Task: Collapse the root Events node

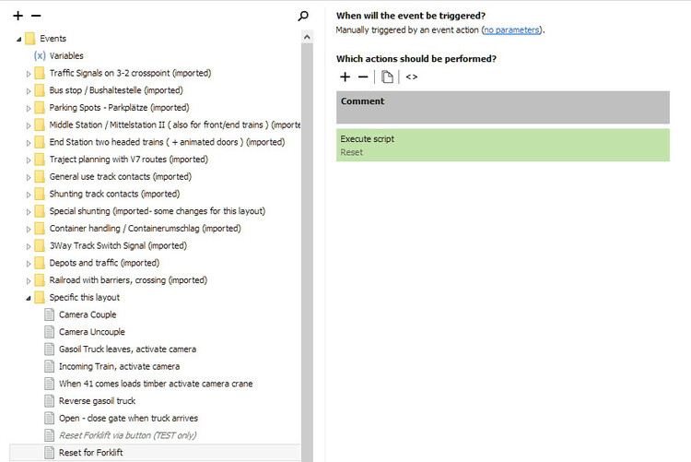Action: click(19, 39)
